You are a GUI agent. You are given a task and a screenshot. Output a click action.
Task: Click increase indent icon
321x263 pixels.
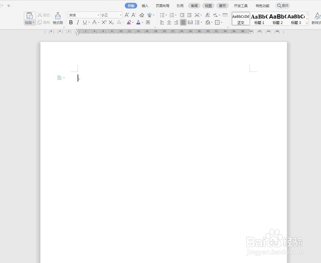tap(189, 15)
